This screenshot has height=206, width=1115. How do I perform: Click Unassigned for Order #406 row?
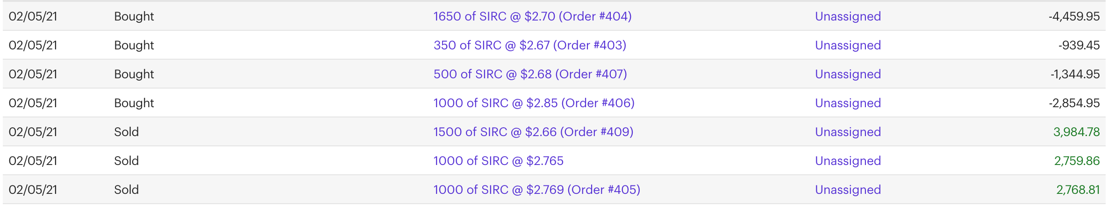point(848,103)
